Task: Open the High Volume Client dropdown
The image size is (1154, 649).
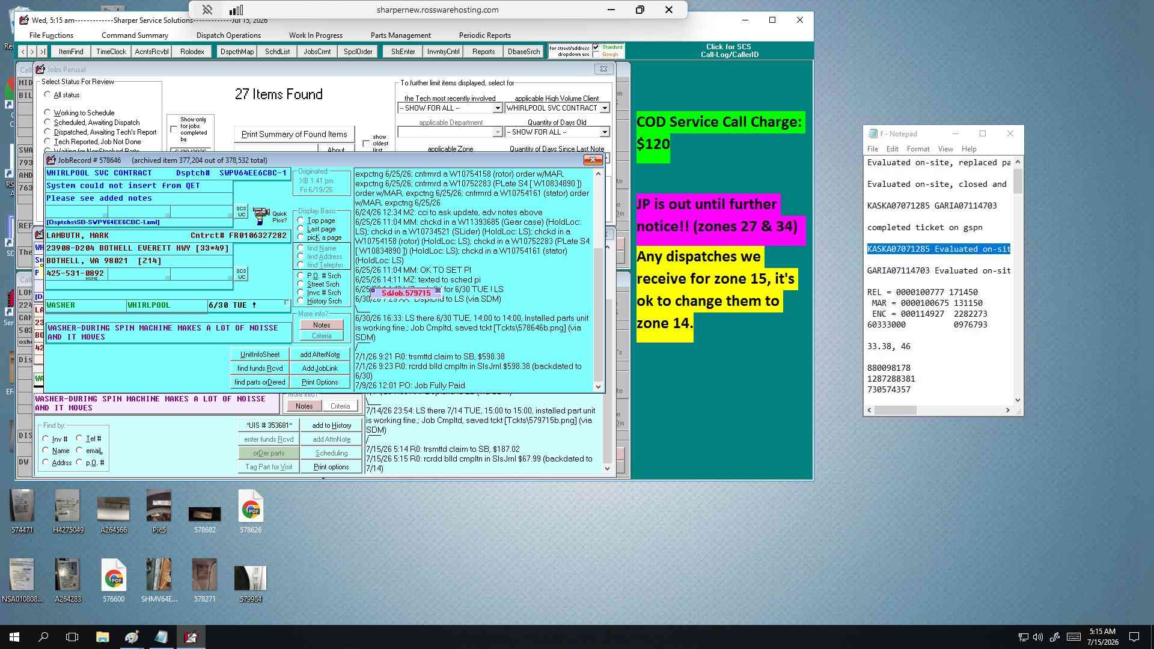Action: (605, 108)
